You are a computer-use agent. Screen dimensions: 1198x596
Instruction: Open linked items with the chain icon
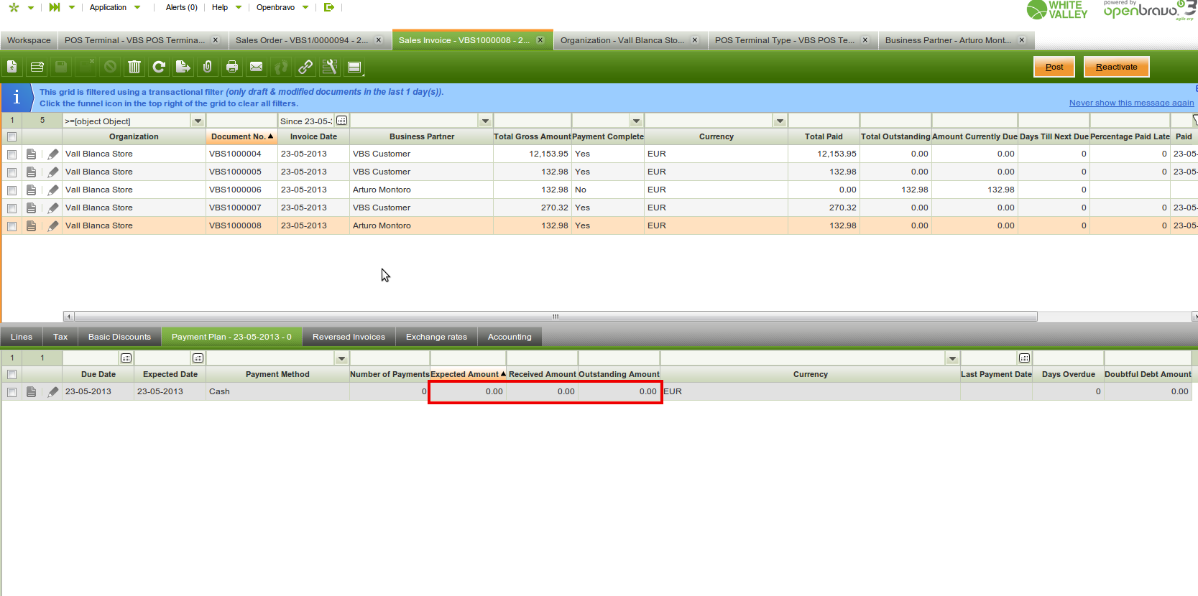[x=305, y=67]
